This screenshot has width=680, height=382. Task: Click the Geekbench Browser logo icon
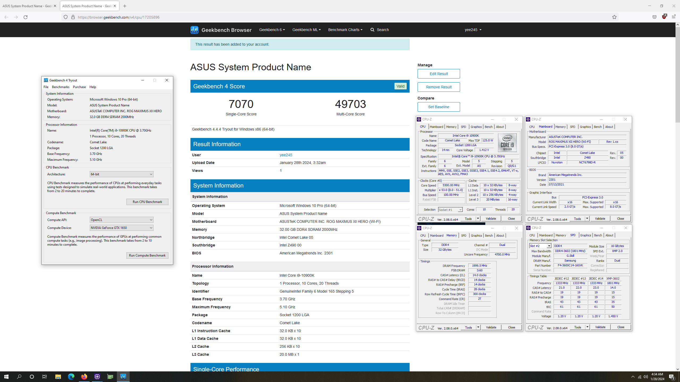194,30
